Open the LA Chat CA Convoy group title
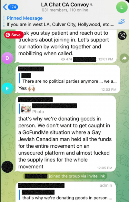 [65, 5]
